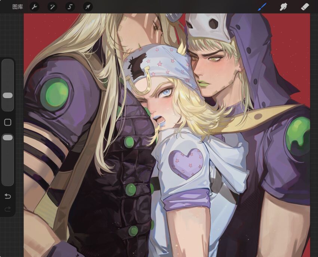Click the brush size slider handle
This screenshot has height=257, width=318.
coord(8,95)
